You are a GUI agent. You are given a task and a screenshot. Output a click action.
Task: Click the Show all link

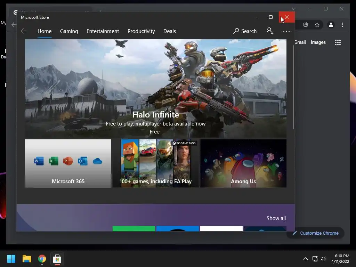point(276,218)
